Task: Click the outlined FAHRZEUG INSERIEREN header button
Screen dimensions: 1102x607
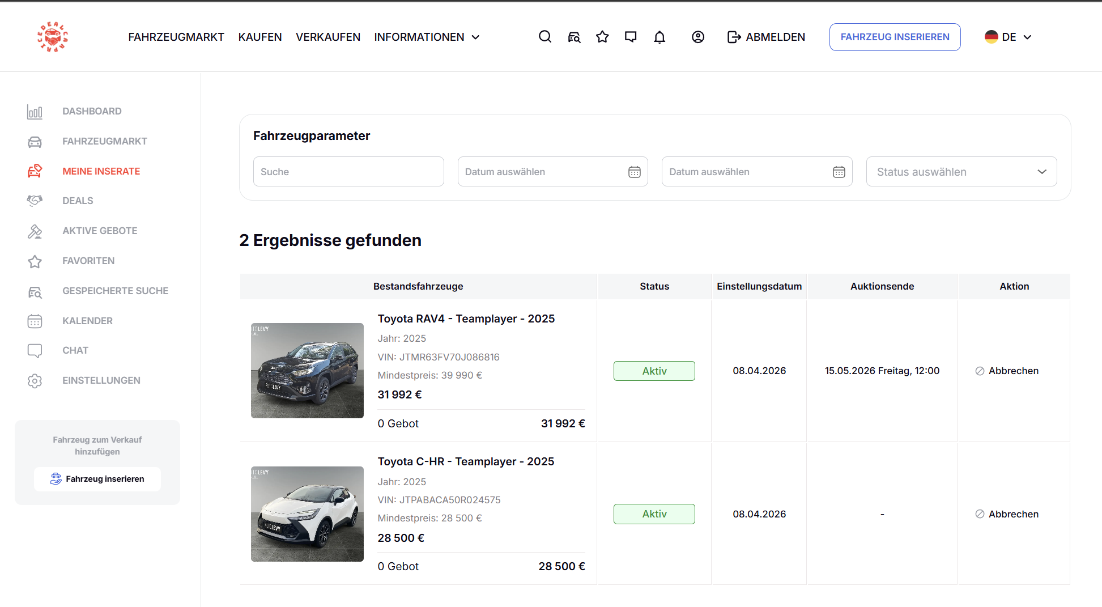Action: [x=895, y=37]
